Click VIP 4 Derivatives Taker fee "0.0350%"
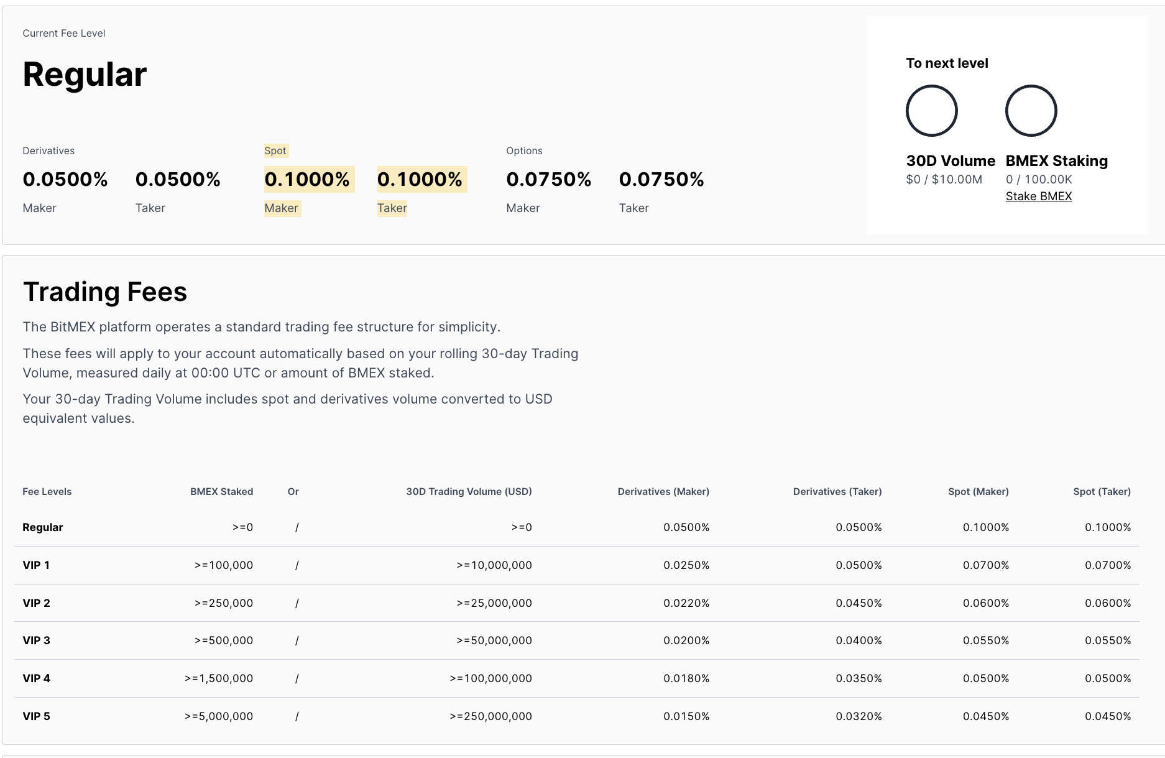Viewport: 1165px width, 758px height. click(x=859, y=678)
